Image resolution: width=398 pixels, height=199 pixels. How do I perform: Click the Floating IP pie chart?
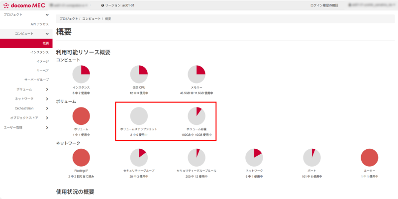(81, 158)
